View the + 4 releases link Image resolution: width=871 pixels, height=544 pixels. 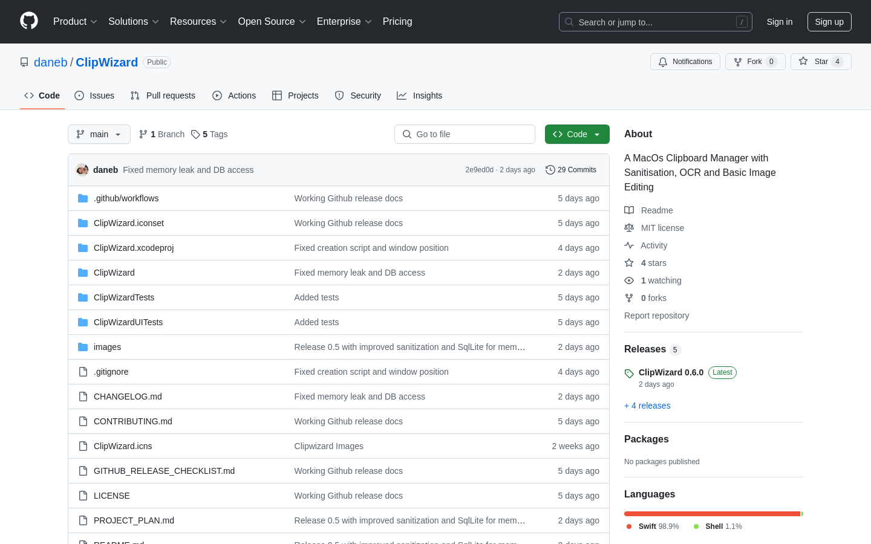[x=647, y=406]
